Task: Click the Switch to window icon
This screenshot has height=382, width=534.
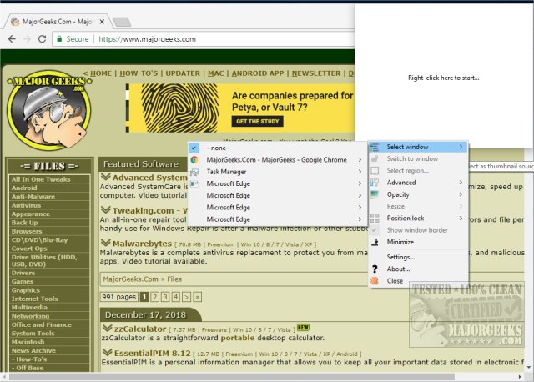Action: [375, 158]
